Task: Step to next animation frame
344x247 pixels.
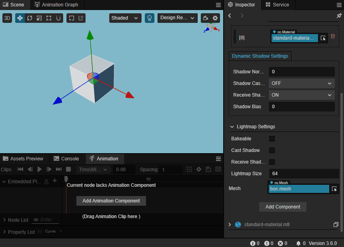Action: [49, 169]
